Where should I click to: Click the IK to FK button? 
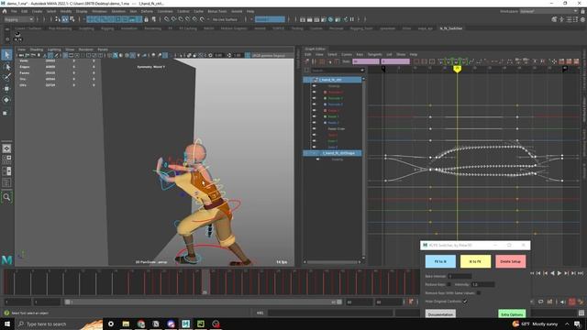[x=475, y=261]
